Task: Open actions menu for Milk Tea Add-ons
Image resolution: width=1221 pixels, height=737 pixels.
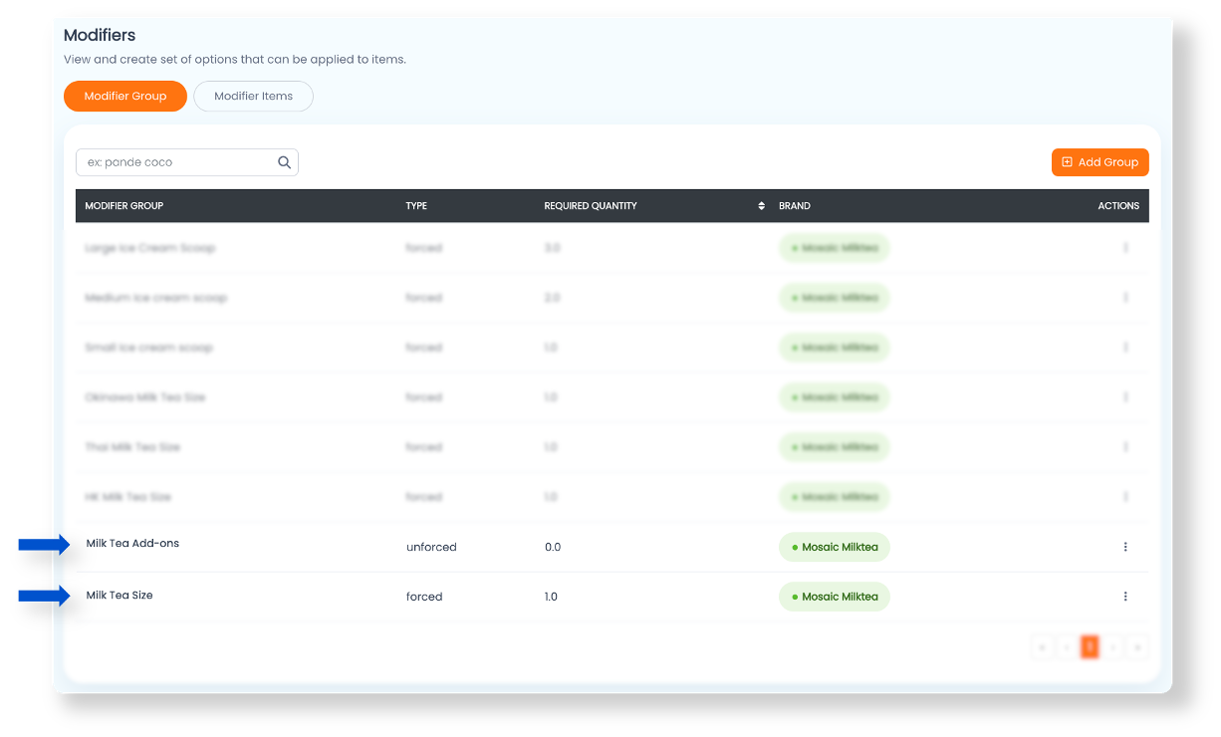Action: pyautogui.click(x=1125, y=547)
